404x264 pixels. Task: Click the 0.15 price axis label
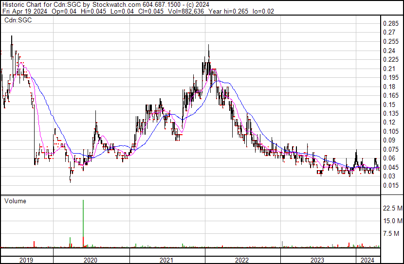pos(390,105)
